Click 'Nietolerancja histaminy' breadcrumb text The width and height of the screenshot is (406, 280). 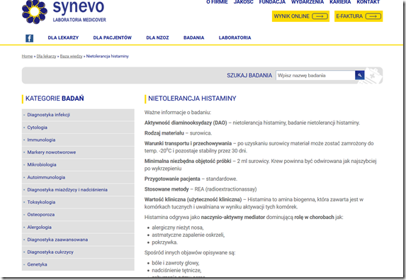coord(108,56)
